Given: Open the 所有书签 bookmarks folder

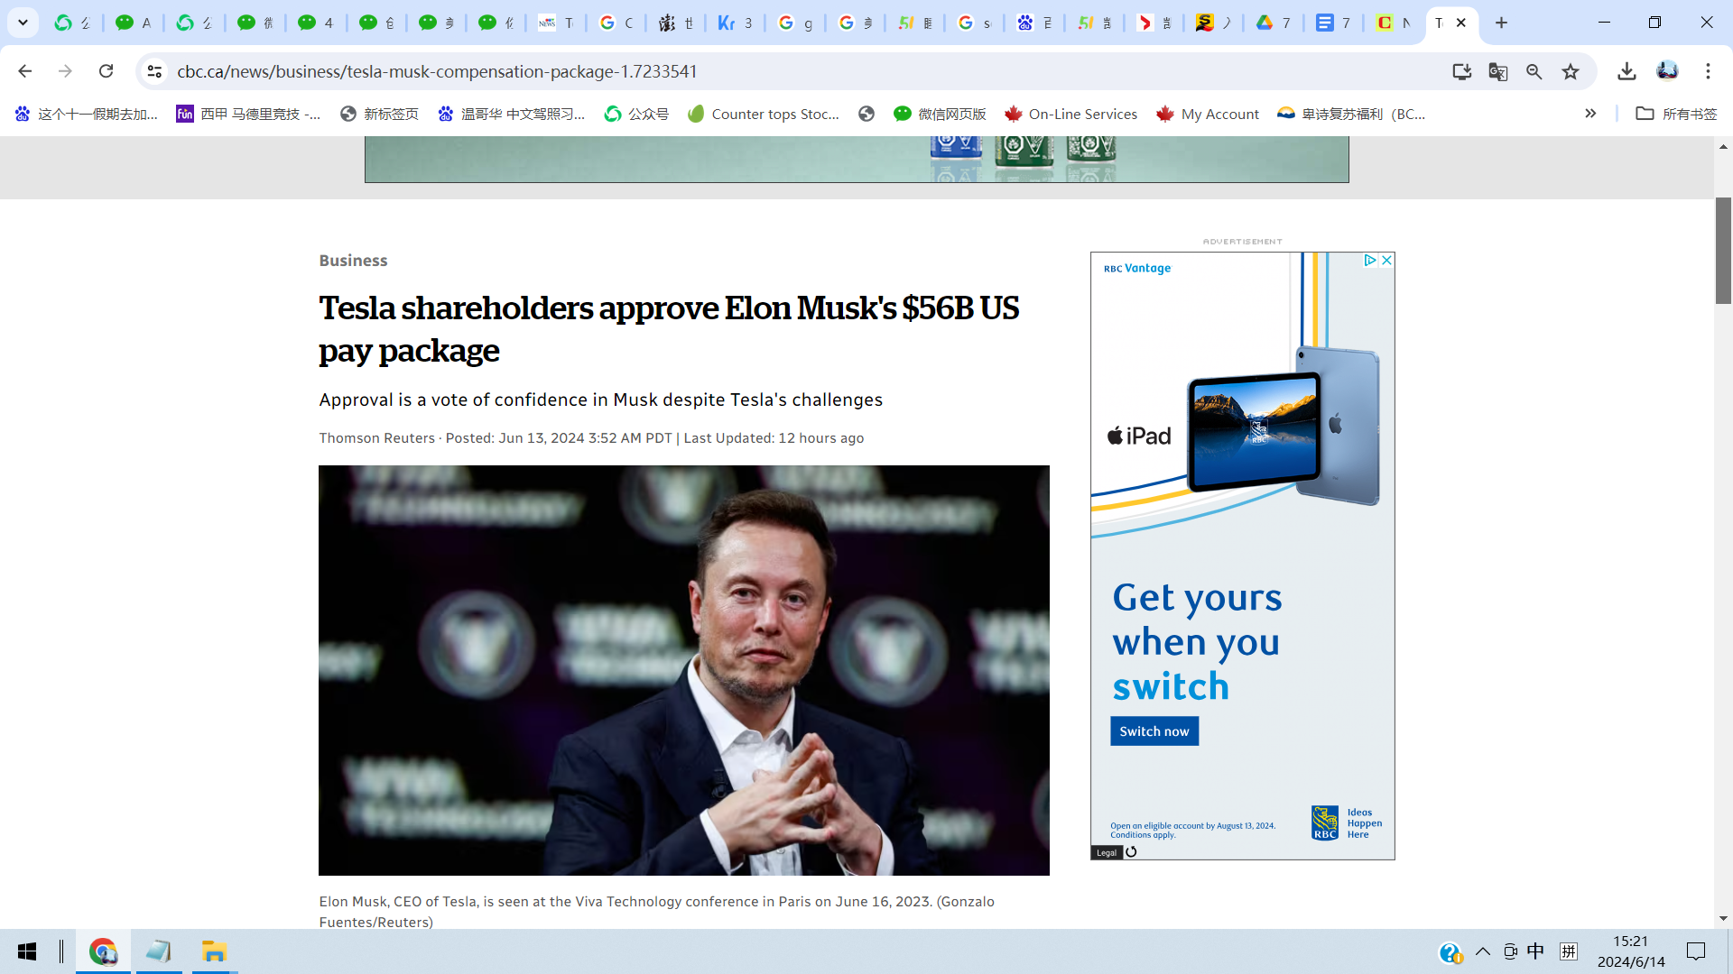Looking at the screenshot, I should pos(1676,114).
